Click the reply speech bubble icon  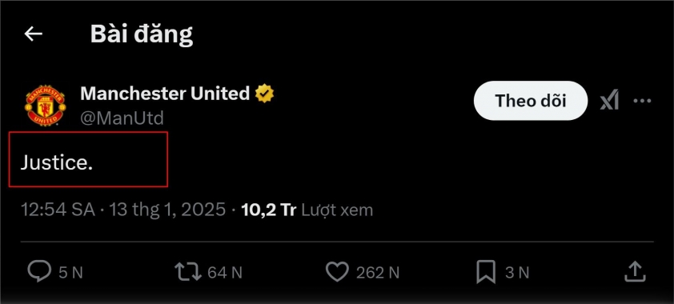39,272
